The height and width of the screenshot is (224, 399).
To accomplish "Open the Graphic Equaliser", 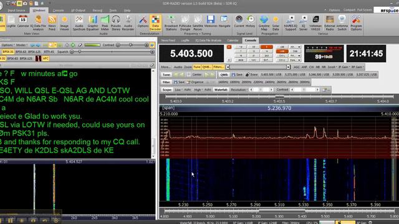I will pyautogui.click(x=93, y=22).
